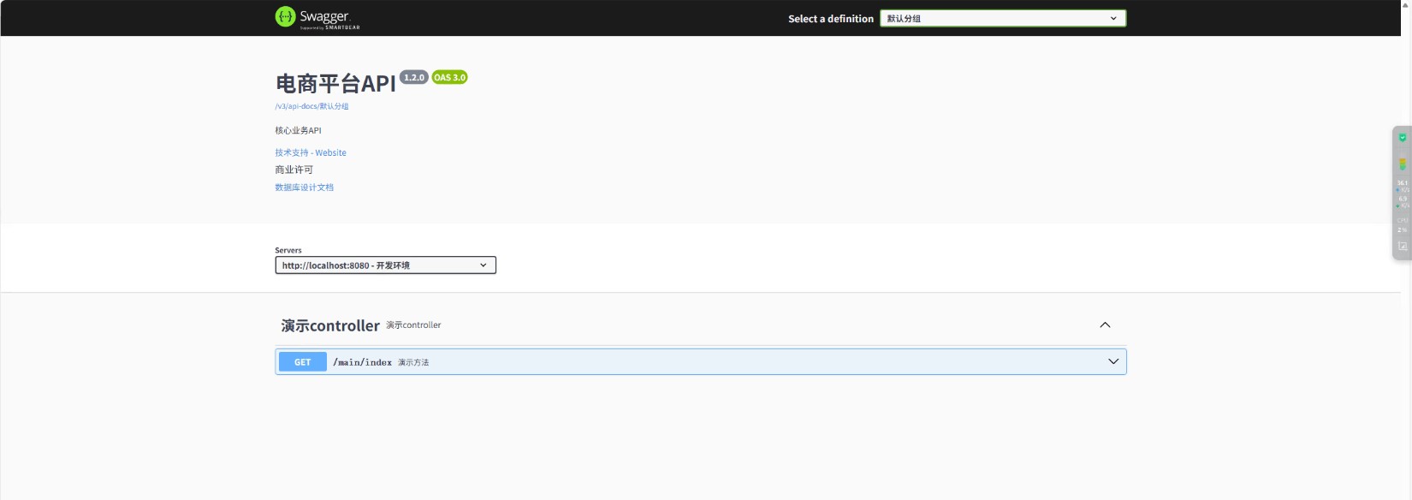This screenshot has height=500, width=1412.
Task: Click the 演示controller tag heading
Action: click(330, 325)
